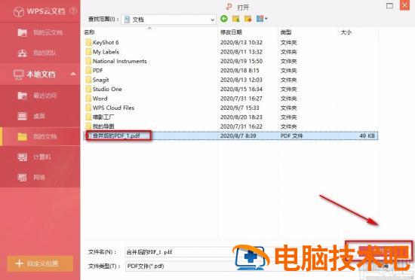Click the help question mark beside WPS云文档
Screen dimensions: 415x280
73,11
